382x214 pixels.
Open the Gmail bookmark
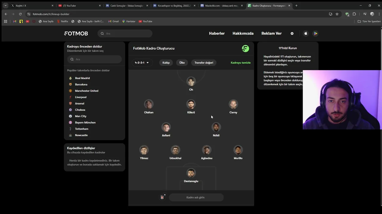coord(113,21)
